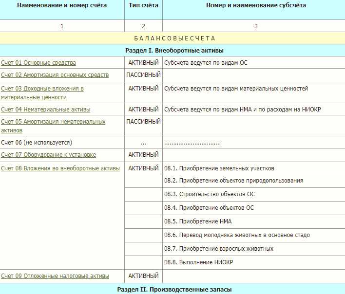The height and width of the screenshot is (294, 345).
Task: Click header Наименование и номер счёта
Action: pos(62,6)
